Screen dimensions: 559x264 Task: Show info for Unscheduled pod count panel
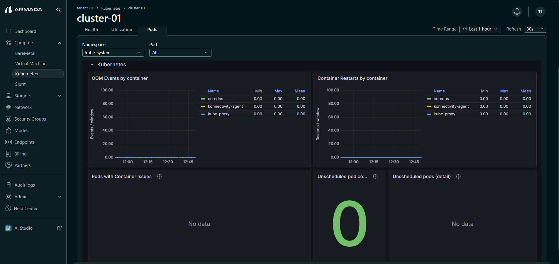pos(375,177)
